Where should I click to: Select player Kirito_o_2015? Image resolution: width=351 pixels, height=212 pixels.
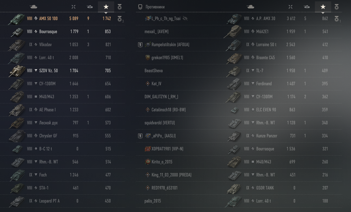(x=162, y=162)
